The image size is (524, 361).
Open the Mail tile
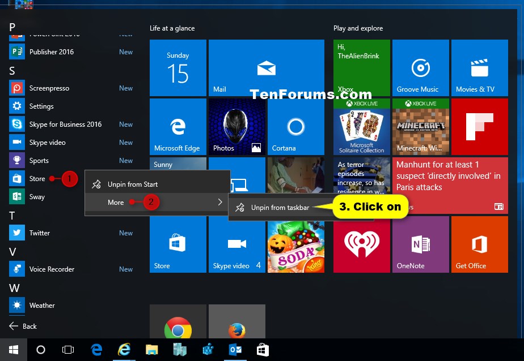[266, 68]
